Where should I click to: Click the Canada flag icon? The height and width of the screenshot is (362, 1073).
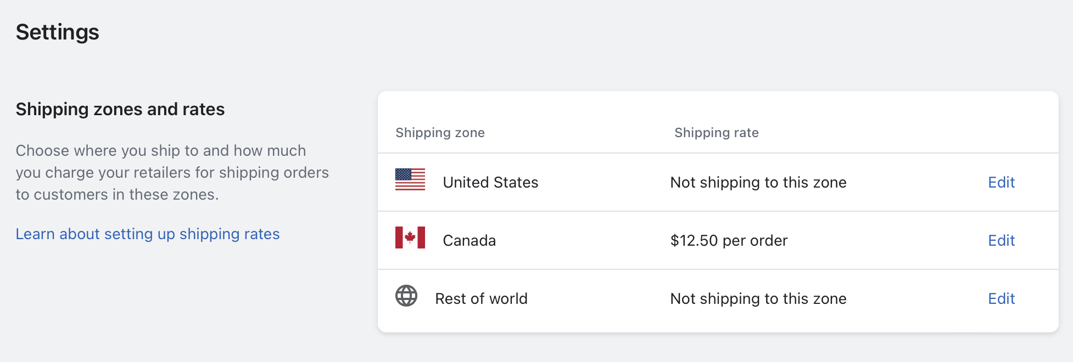410,237
